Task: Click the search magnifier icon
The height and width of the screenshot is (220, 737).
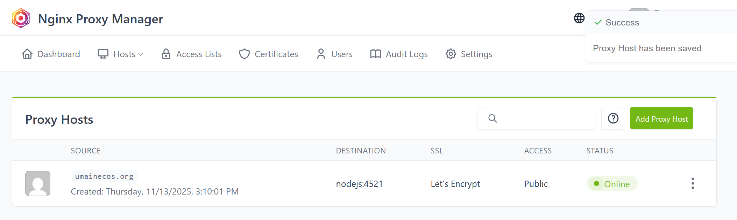Action: (492, 119)
